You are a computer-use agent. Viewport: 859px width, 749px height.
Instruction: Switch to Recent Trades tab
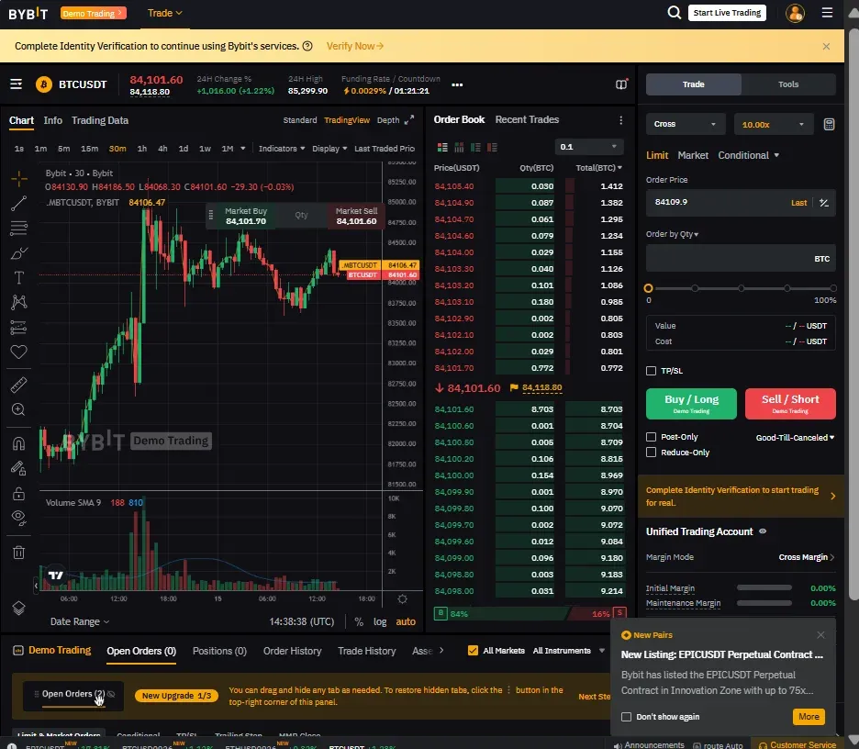(527, 119)
